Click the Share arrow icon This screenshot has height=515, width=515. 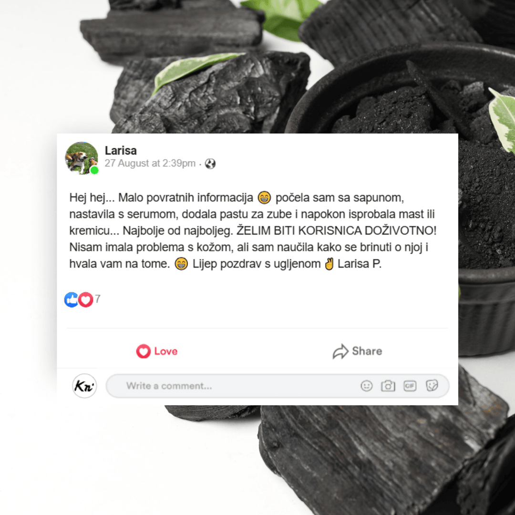tap(340, 351)
